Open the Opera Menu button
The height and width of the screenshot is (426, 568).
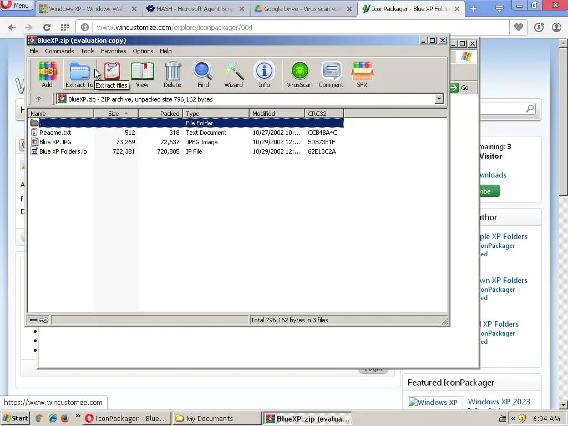point(16,5)
